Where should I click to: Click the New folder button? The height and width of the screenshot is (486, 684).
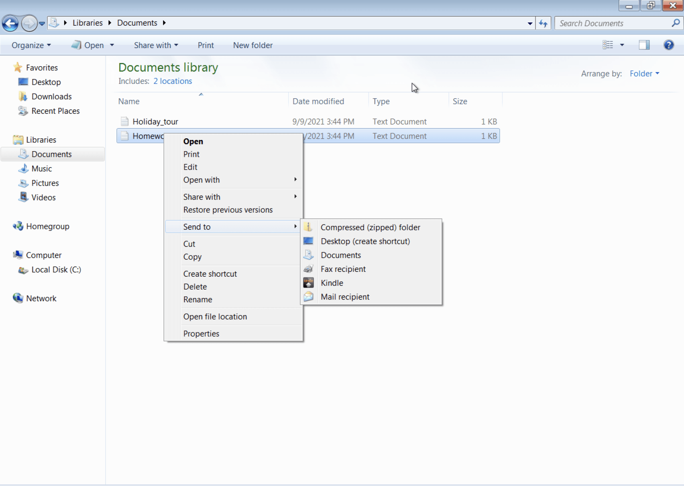252,45
